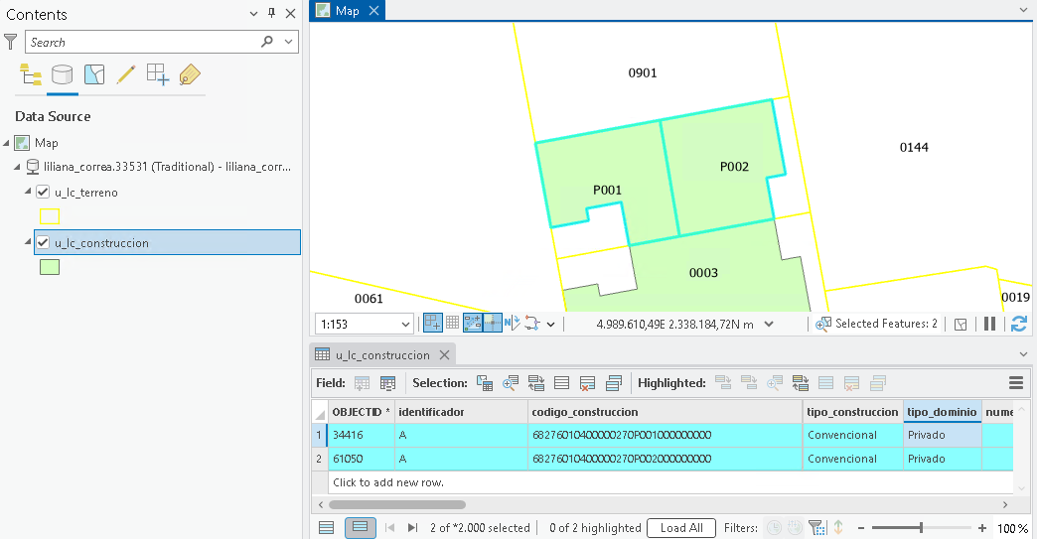The image size is (1037, 539).
Task: Click the OBJECTID column header
Action: pyautogui.click(x=362, y=412)
